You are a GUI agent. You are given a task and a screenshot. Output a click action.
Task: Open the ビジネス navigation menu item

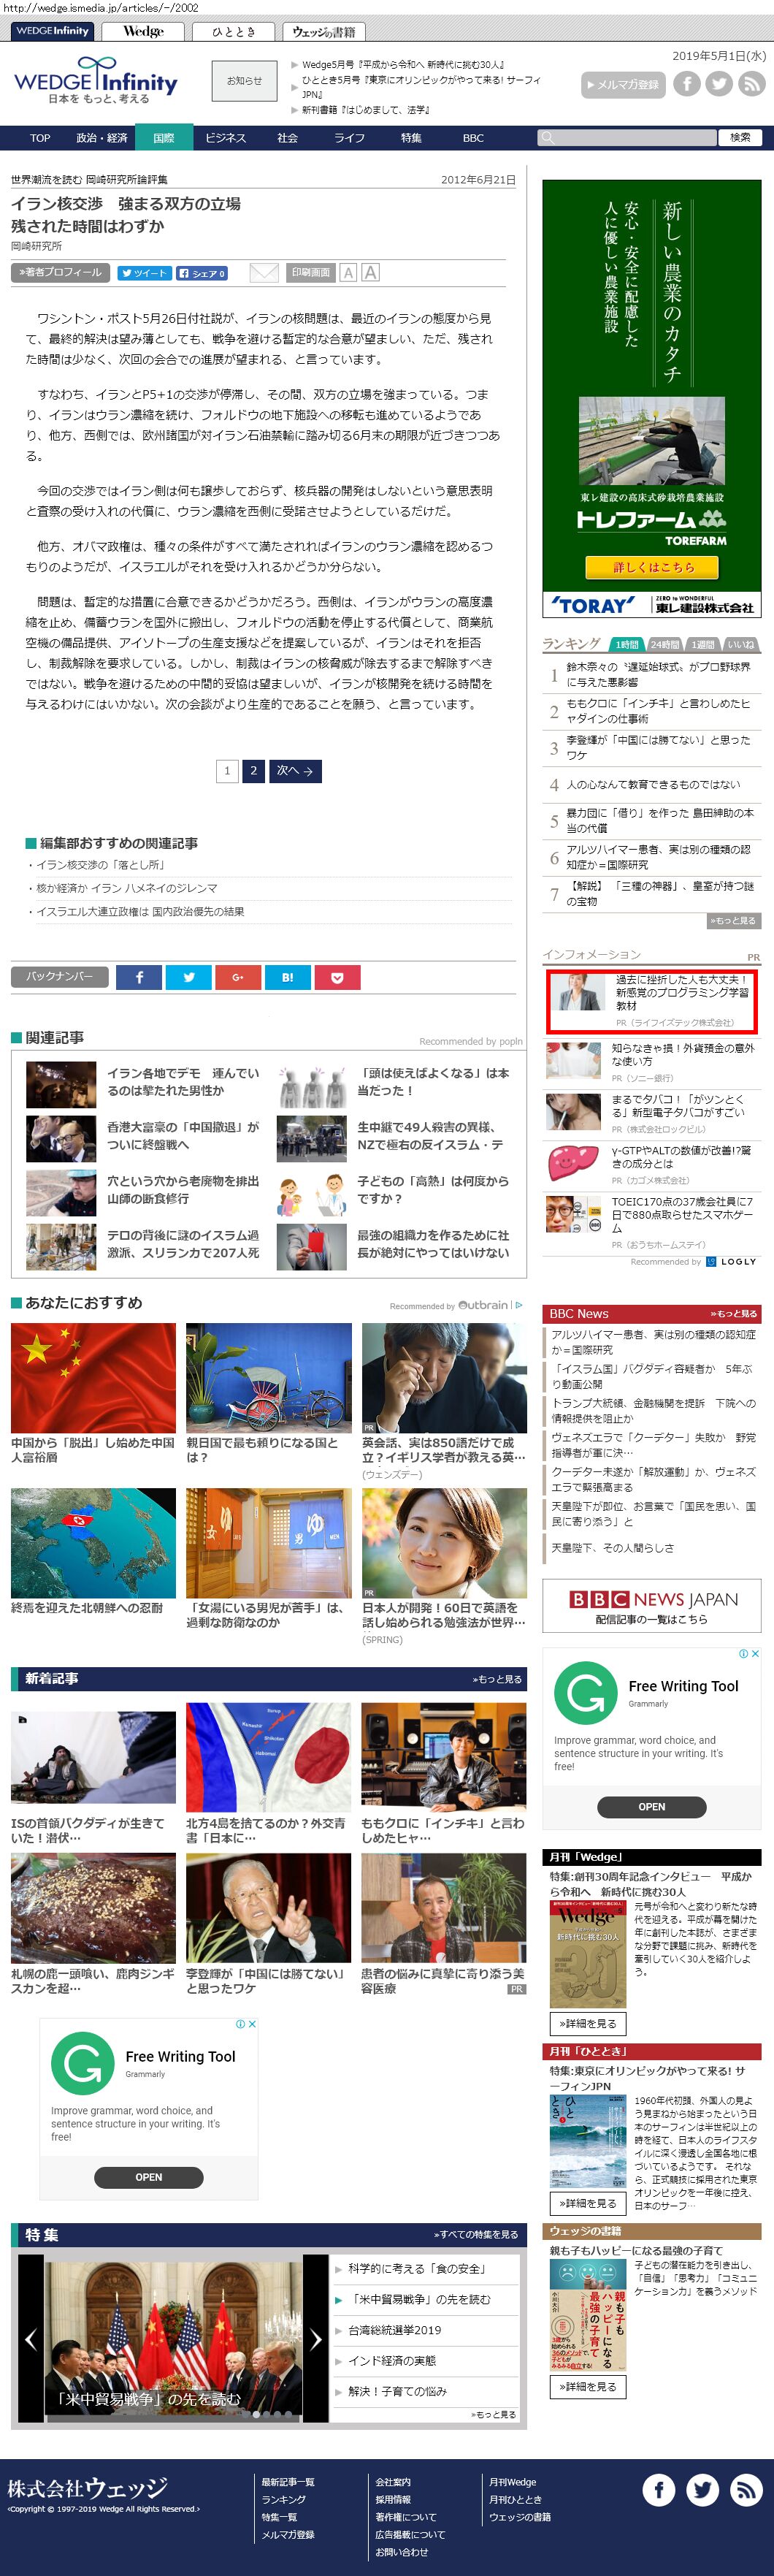pyautogui.click(x=225, y=138)
